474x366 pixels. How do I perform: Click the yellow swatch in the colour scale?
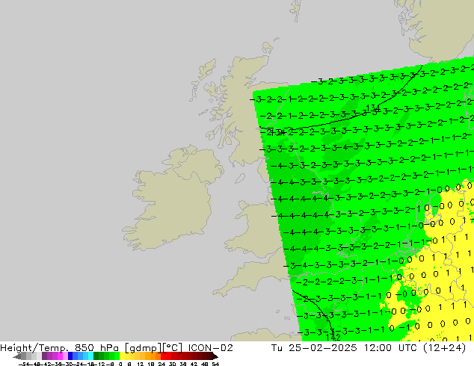coord(122,356)
